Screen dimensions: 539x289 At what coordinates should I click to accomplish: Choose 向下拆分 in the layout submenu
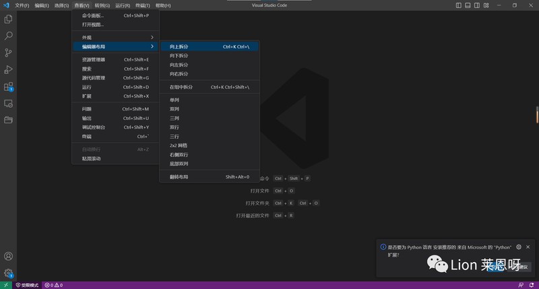(210, 56)
